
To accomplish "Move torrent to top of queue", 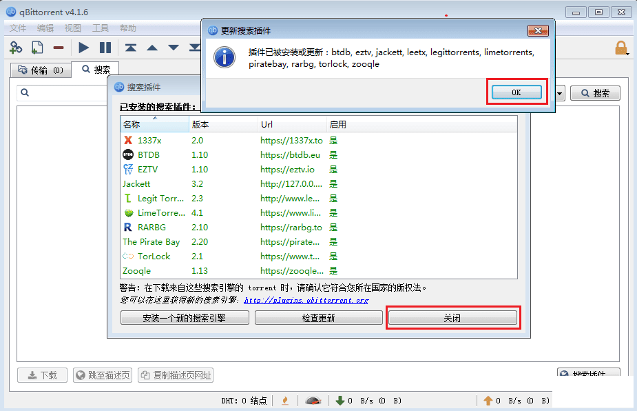I will click(x=130, y=48).
